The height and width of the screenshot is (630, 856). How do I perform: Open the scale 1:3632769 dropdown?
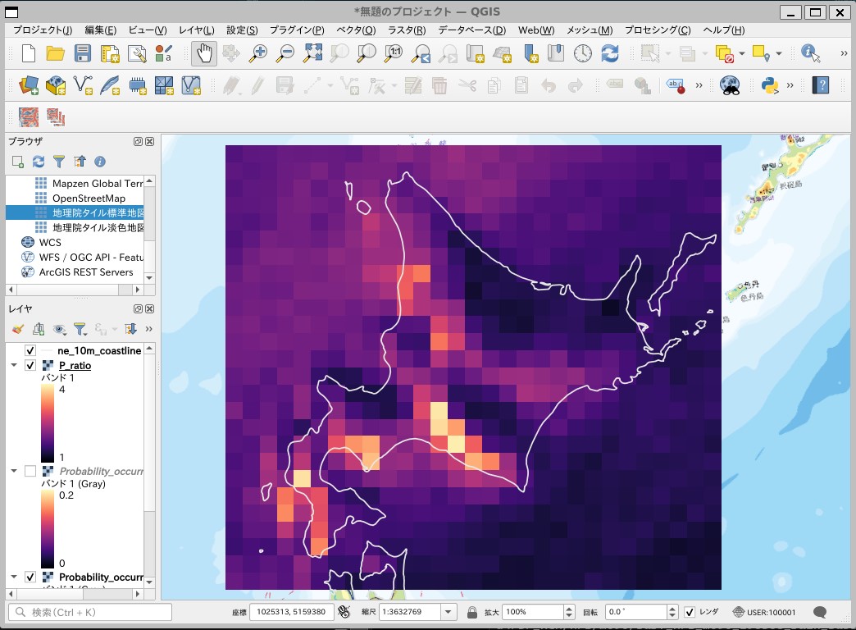click(448, 612)
